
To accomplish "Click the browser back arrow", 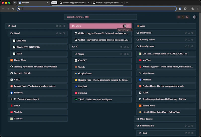I will pos(3,9).
